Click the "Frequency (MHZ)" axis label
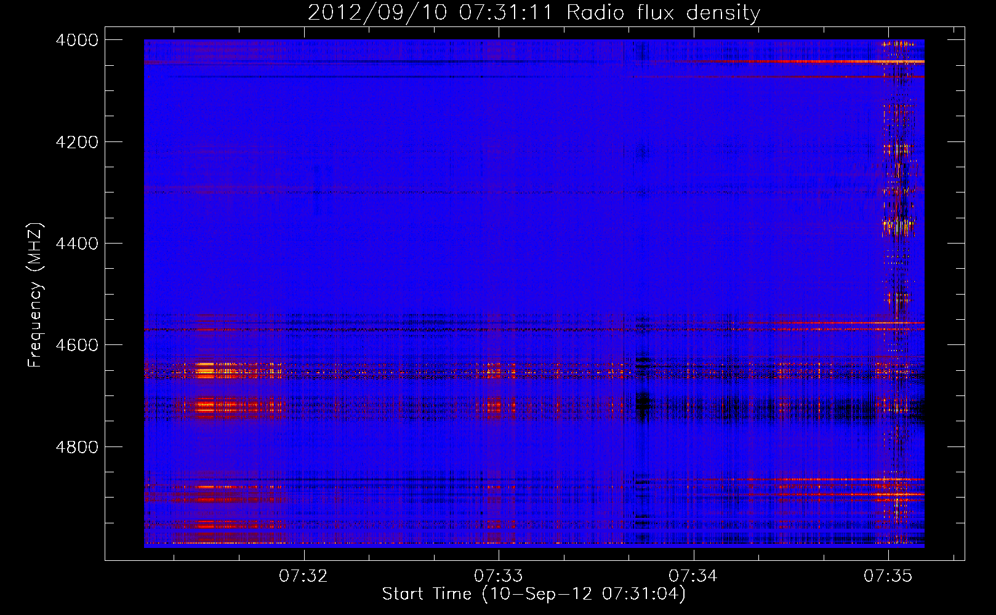 point(35,295)
